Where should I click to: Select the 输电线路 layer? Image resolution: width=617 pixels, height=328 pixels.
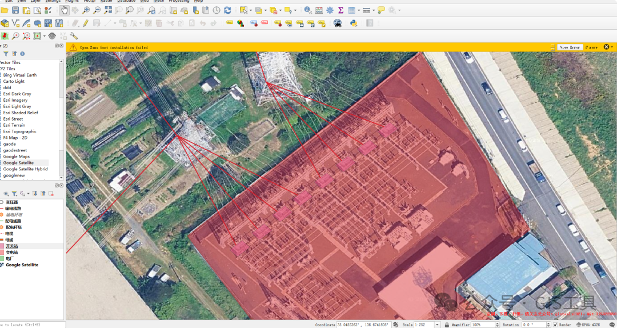[x=13, y=209]
